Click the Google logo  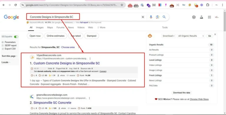coord(11,17)
